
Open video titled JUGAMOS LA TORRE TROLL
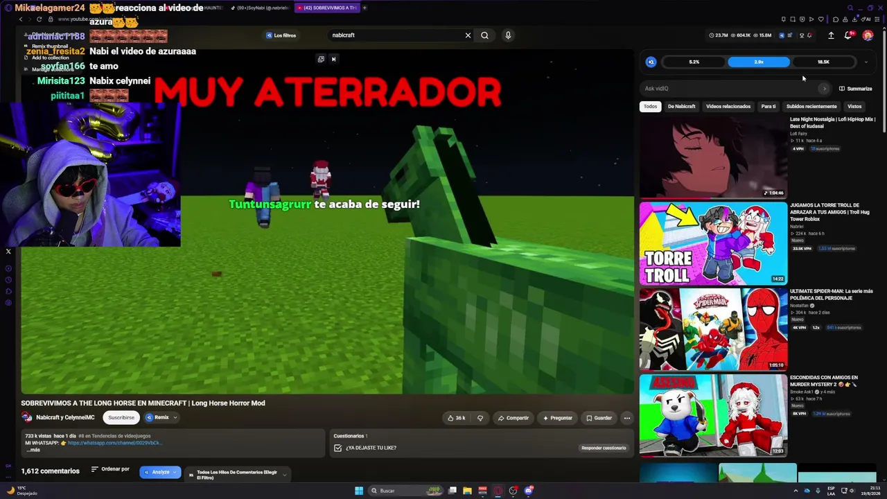(829, 212)
